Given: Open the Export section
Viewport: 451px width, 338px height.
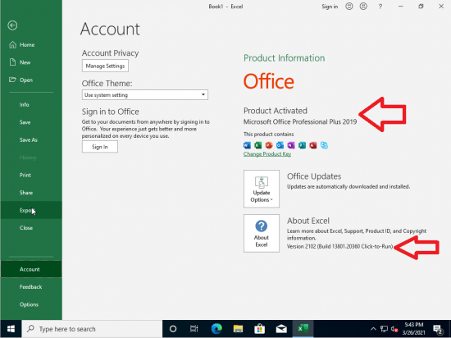Looking at the screenshot, I should click(x=31, y=210).
